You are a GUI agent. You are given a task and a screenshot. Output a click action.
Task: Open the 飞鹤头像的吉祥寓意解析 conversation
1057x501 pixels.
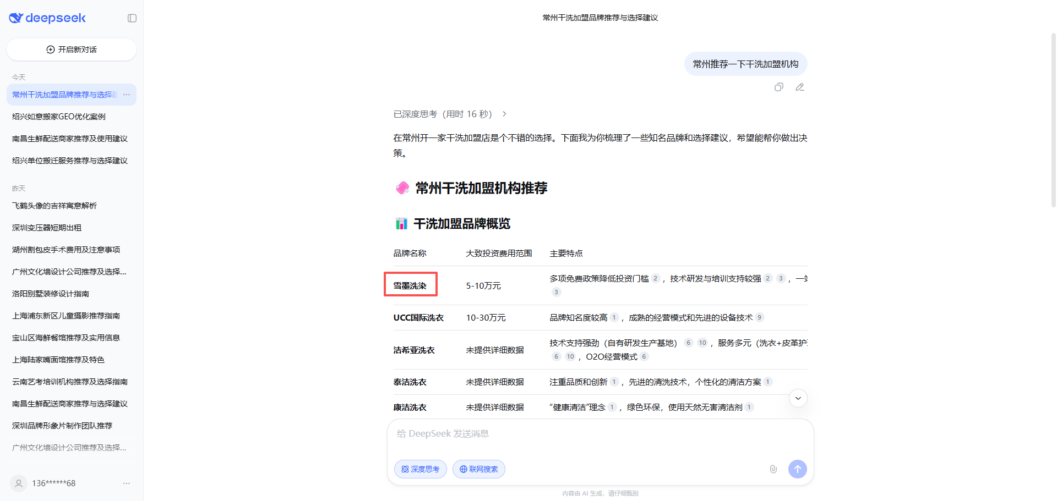(55, 206)
